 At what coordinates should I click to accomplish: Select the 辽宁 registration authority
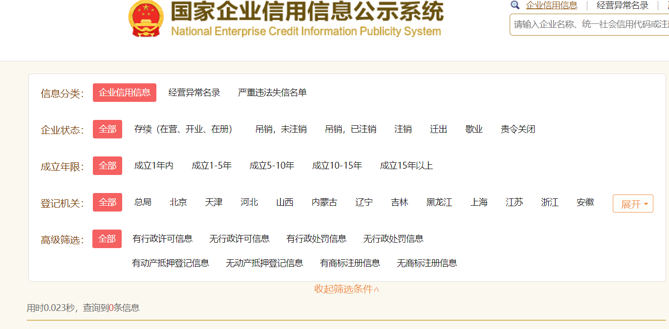click(x=364, y=202)
